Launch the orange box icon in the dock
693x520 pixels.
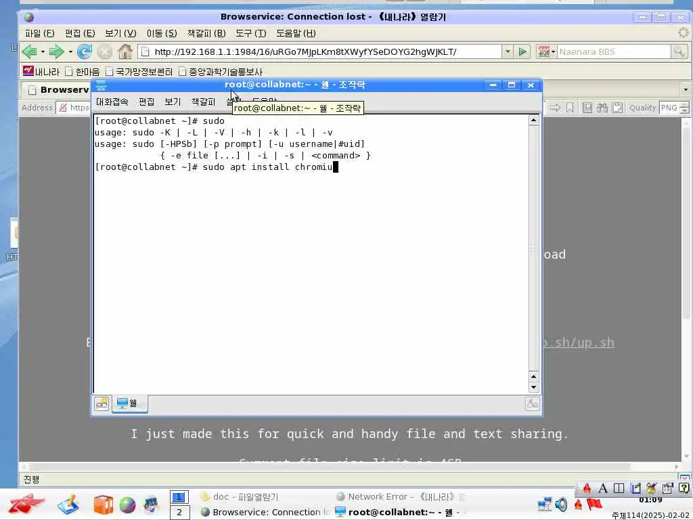103,504
